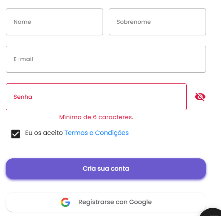This screenshot has width=221, height=216.
Task: Open the Termos e Condições link
Action: tap(96, 133)
